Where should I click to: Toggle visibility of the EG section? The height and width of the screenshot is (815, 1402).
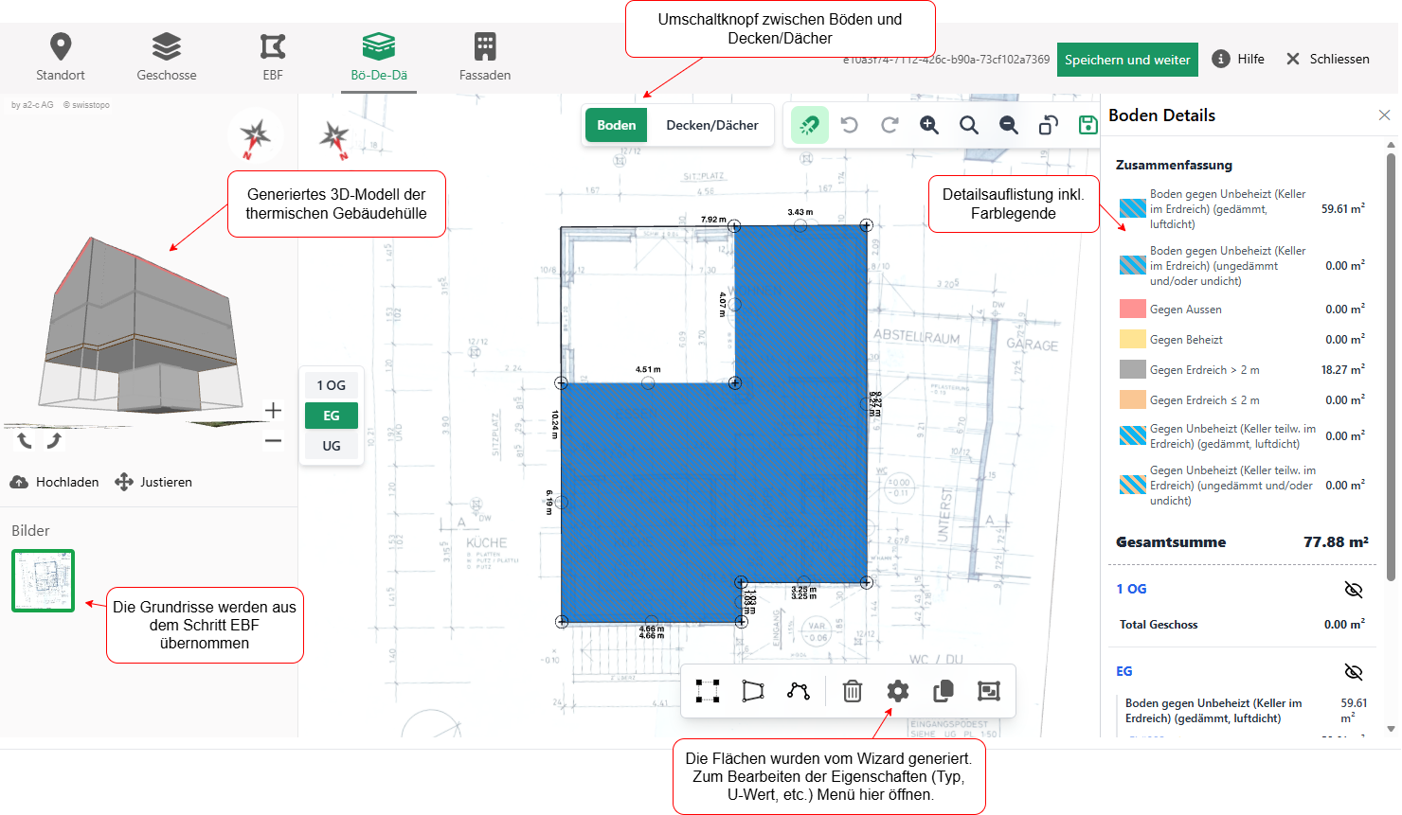(1354, 672)
